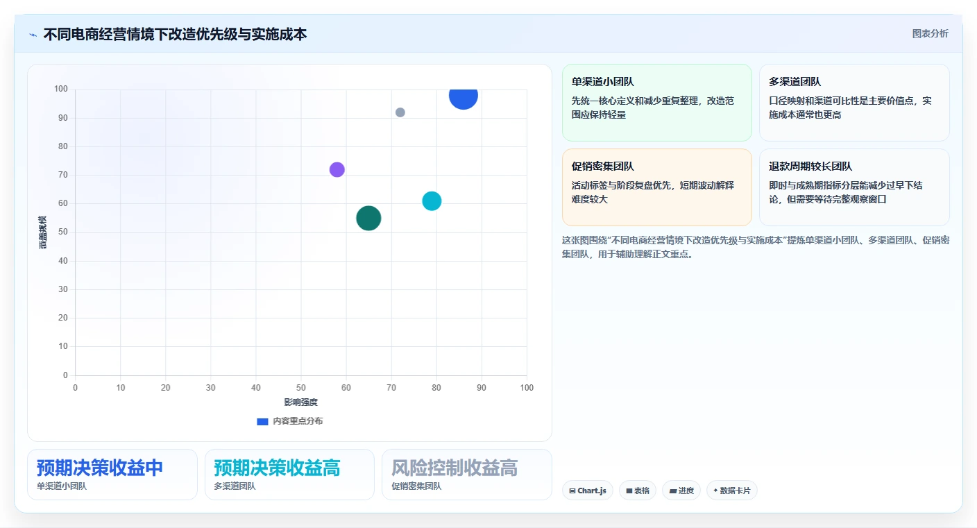The height and width of the screenshot is (528, 977).
Task: Click the 促销密集团队 caption under 风险控制收益高
Action: tap(416, 486)
